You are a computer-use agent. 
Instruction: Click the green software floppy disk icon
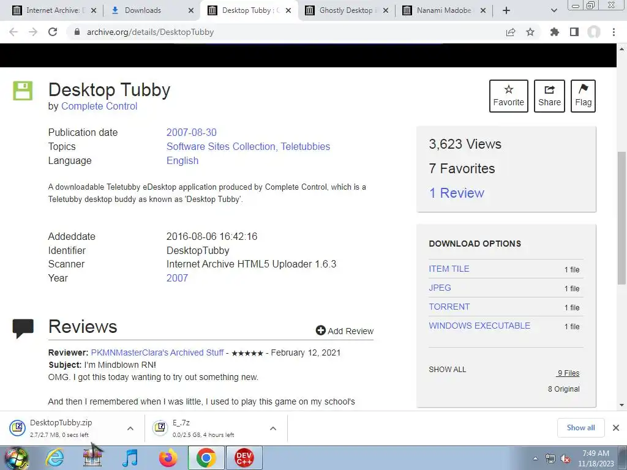coord(23,91)
